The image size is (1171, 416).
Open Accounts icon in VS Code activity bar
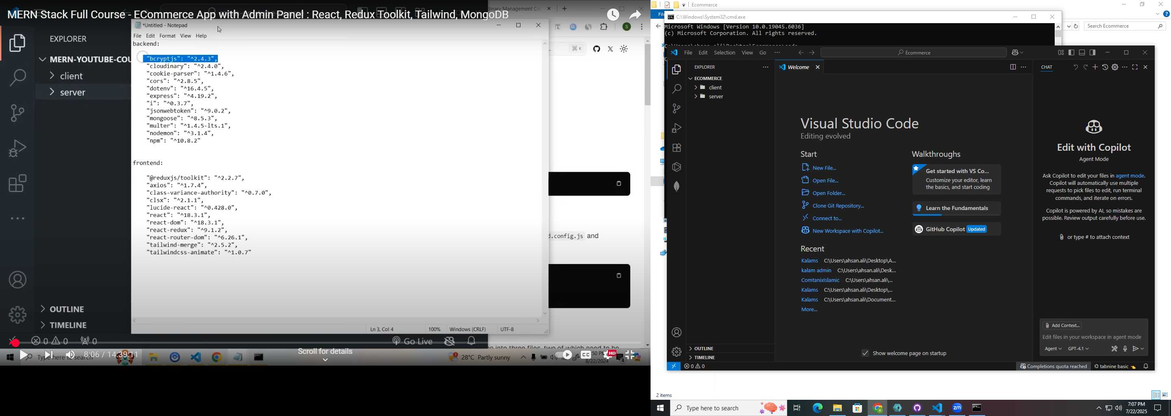(x=677, y=332)
